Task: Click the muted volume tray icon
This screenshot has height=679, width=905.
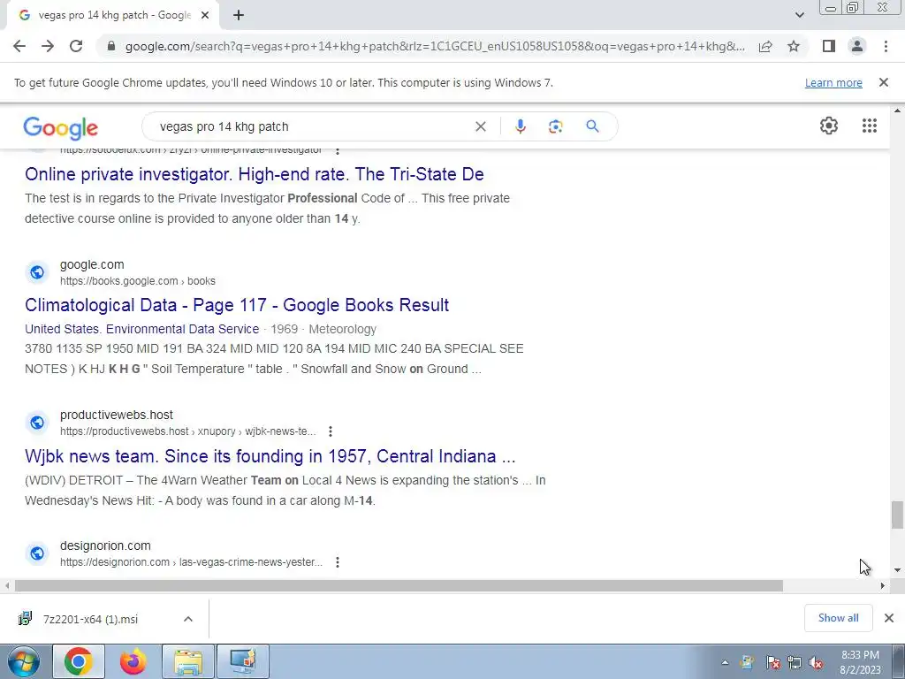Action: tap(816, 663)
